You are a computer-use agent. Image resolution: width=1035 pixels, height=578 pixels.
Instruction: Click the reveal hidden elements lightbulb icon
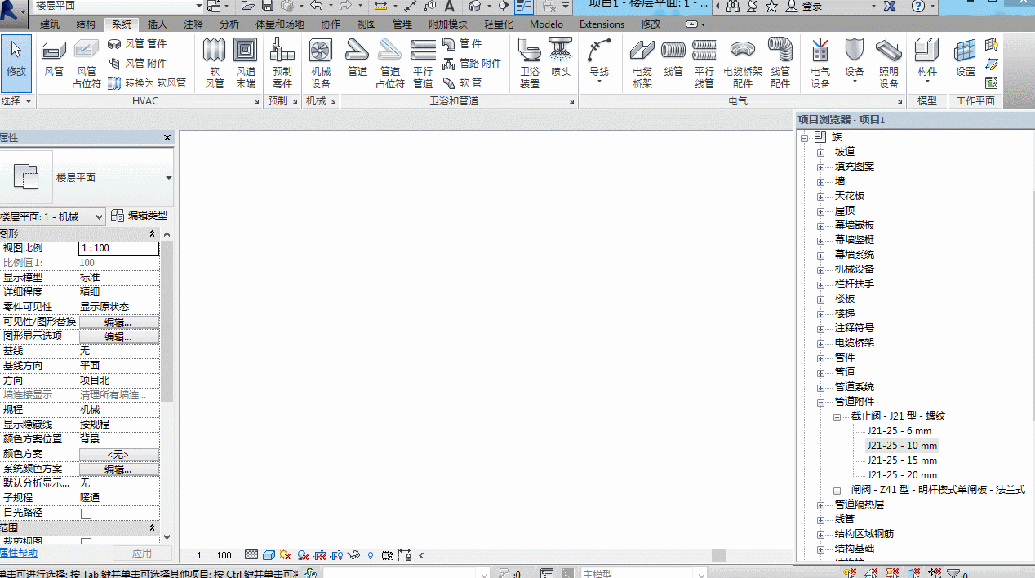click(371, 555)
